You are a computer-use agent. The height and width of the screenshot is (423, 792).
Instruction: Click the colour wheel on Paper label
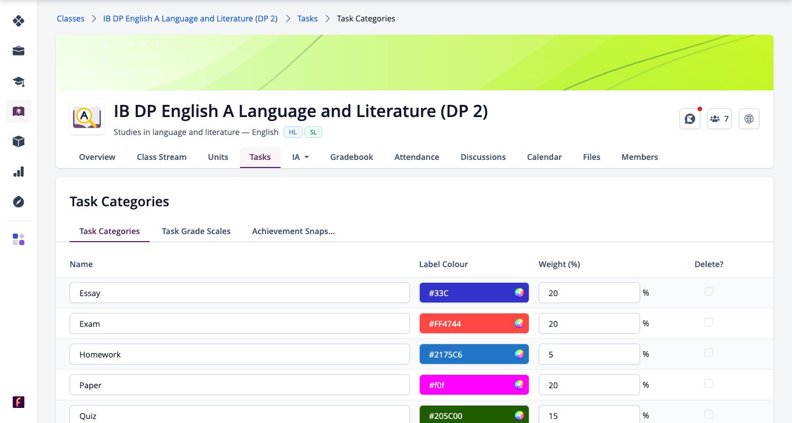coord(519,384)
